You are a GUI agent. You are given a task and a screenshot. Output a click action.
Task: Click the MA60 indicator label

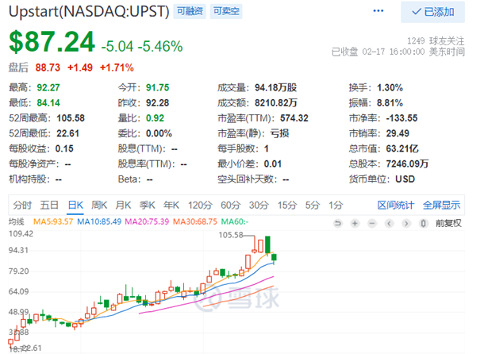coord(235,221)
